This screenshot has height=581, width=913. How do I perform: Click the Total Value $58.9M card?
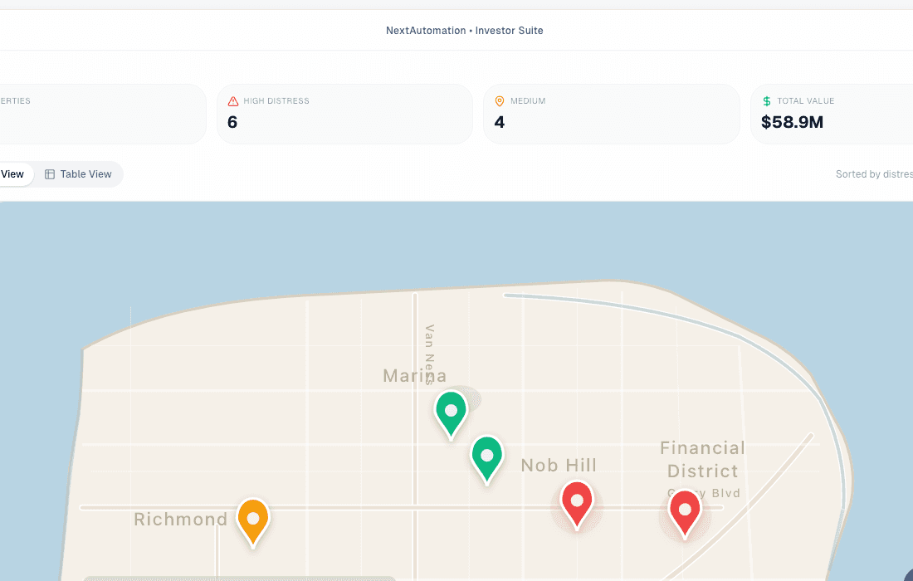tap(830, 114)
